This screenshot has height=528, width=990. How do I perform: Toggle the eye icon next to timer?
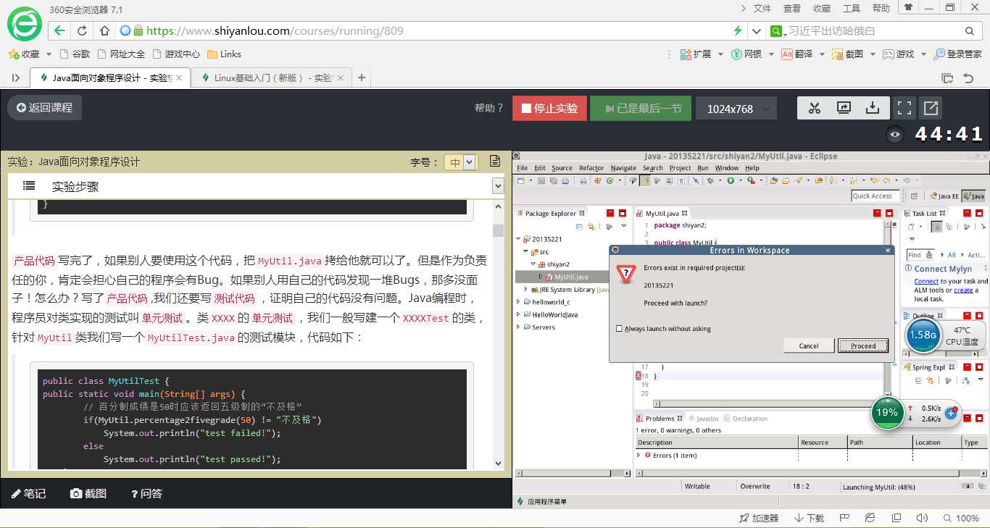pyautogui.click(x=896, y=134)
